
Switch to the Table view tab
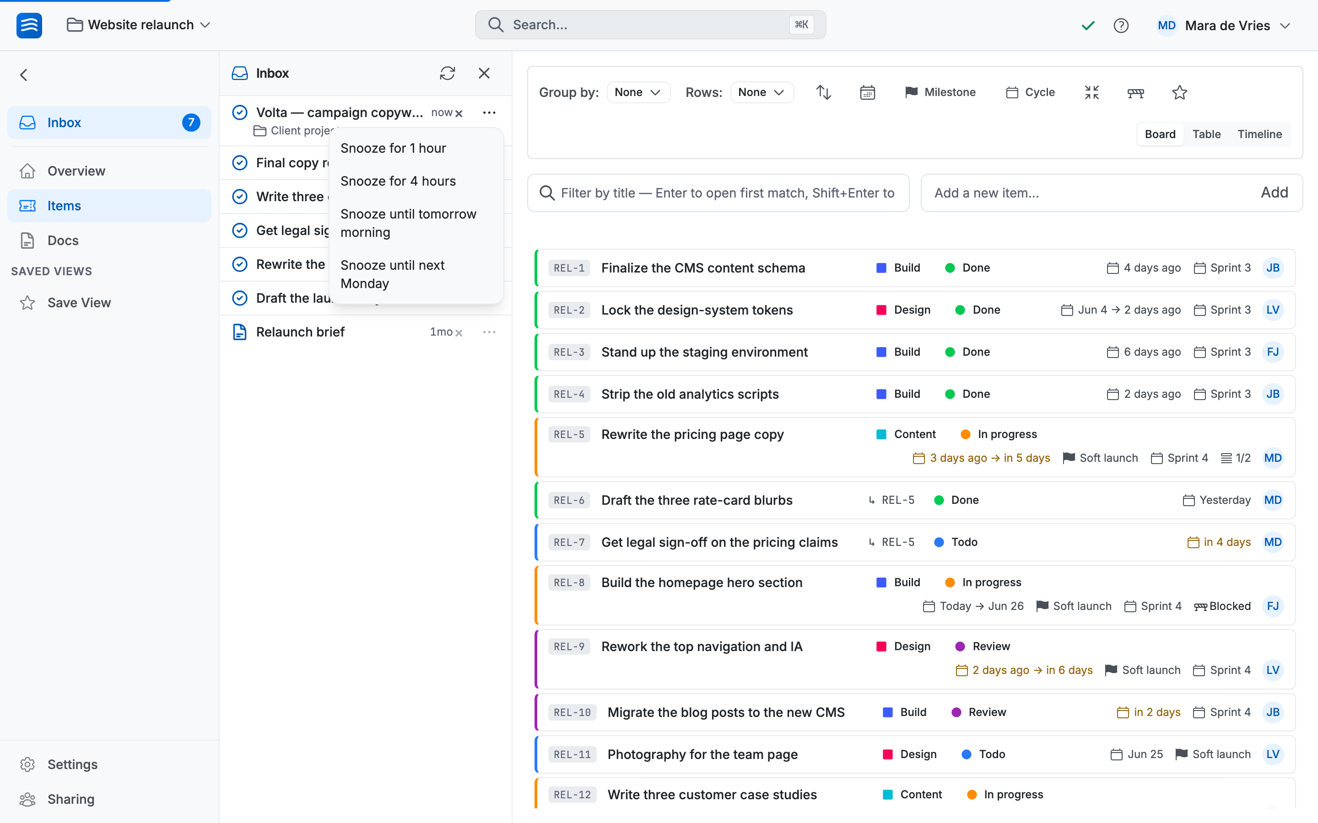1206,134
